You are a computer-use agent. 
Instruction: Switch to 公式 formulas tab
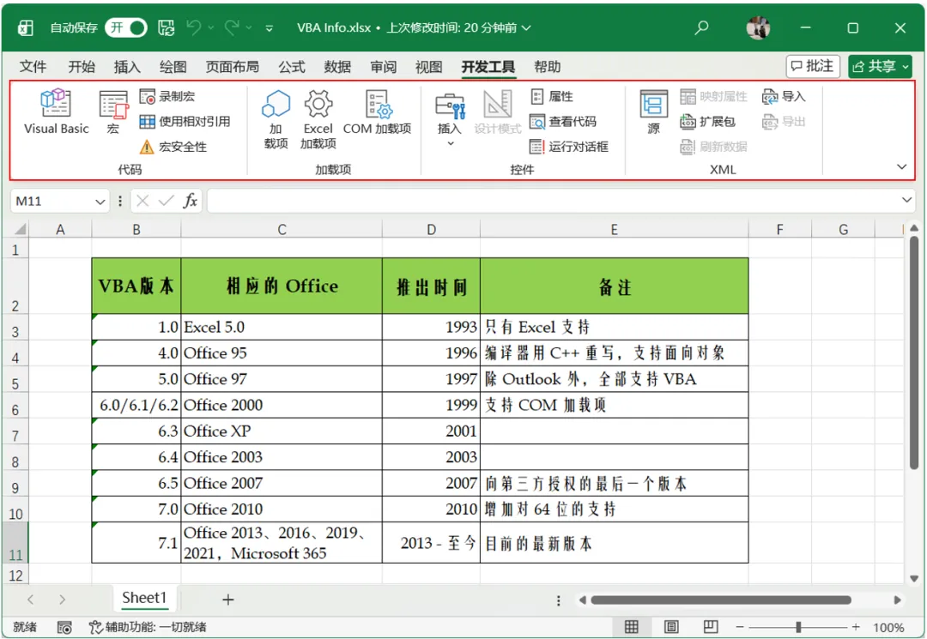[292, 67]
